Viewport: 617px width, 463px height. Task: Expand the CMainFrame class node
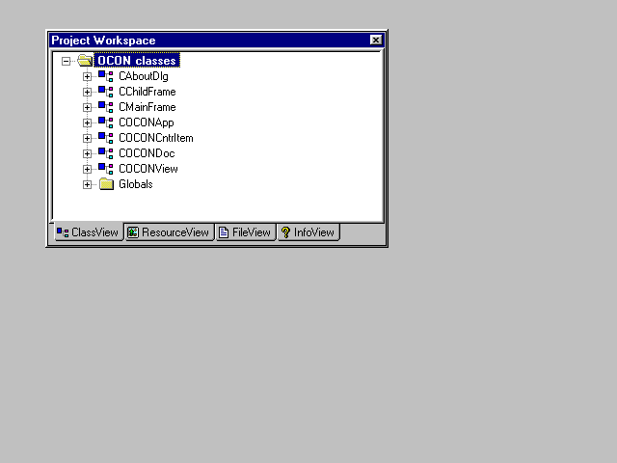tap(87, 107)
